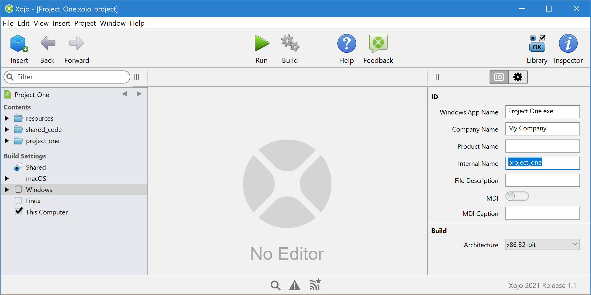Expand the macOS build settings
The image size is (591, 295).
[6, 178]
